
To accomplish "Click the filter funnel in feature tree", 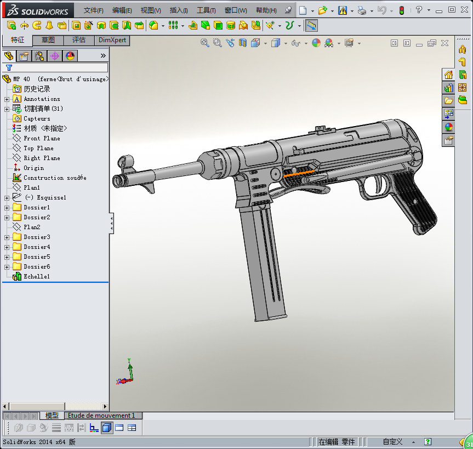I will click(x=9, y=67).
